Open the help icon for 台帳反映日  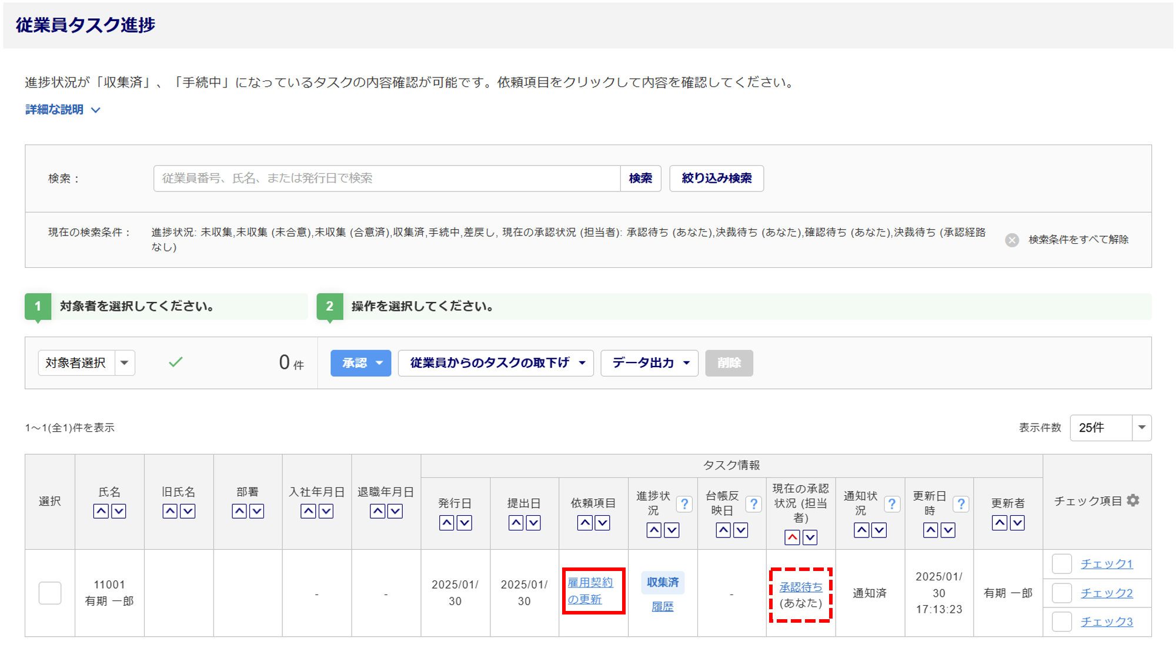(753, 504)
